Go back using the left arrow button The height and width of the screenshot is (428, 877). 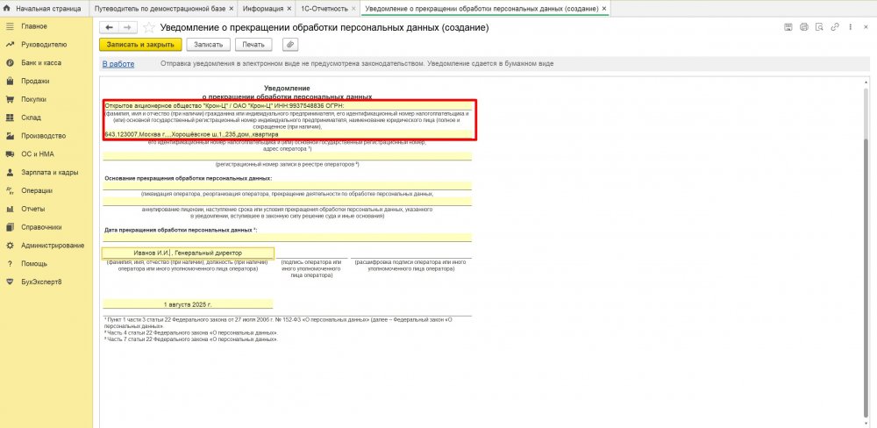point(109,28)
